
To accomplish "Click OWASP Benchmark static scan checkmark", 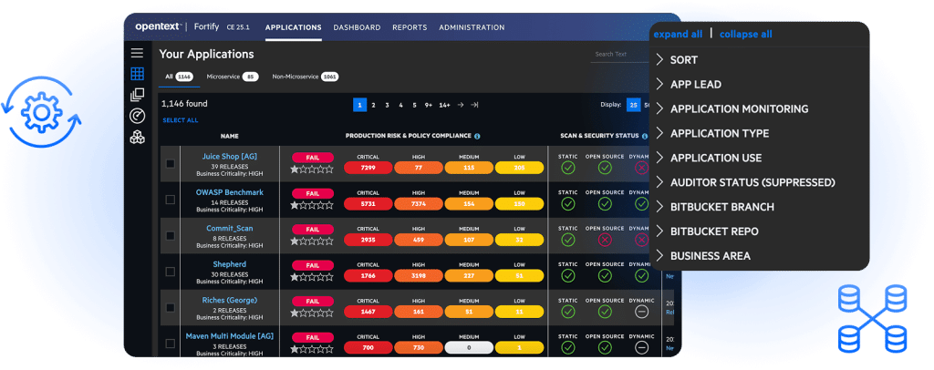I will click(568, 204).
